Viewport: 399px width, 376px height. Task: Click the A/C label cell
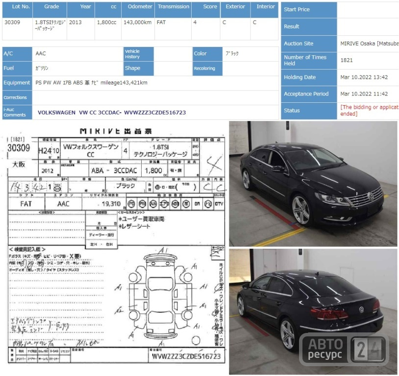click(x=17, y=54)
